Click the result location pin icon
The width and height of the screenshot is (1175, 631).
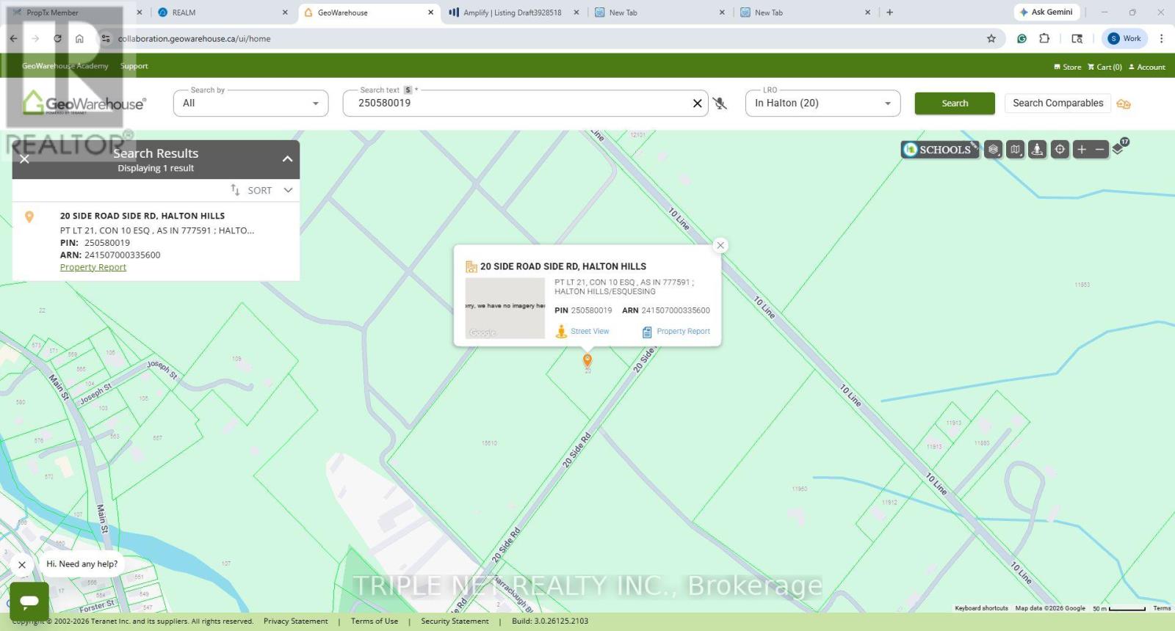click(29, 216)
